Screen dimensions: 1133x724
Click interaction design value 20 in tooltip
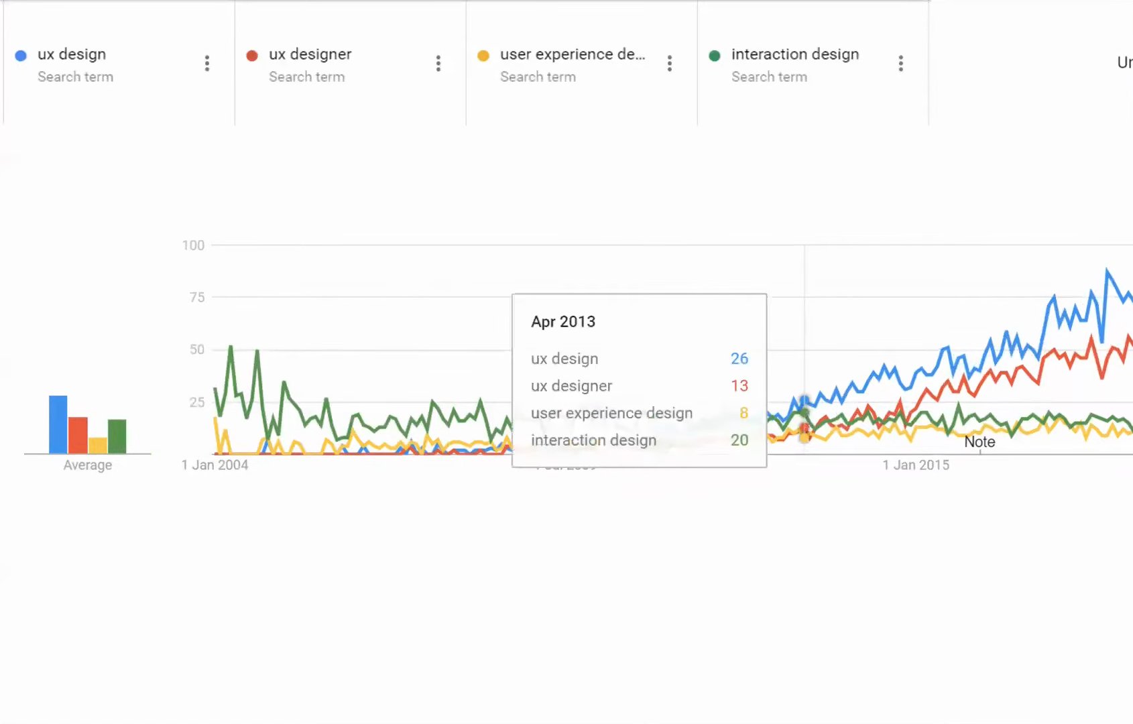click(x=739, y=440)
